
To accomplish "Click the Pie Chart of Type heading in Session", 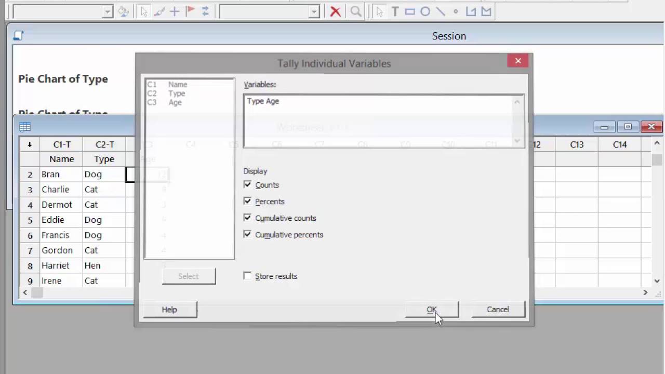I will coord(63,79).
